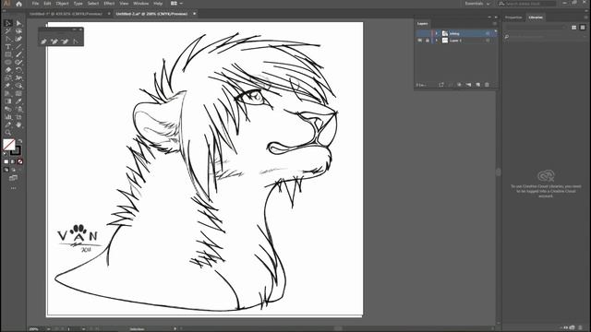Select the Rotate tool
The image size is (591, 332).
pos(18,70)
